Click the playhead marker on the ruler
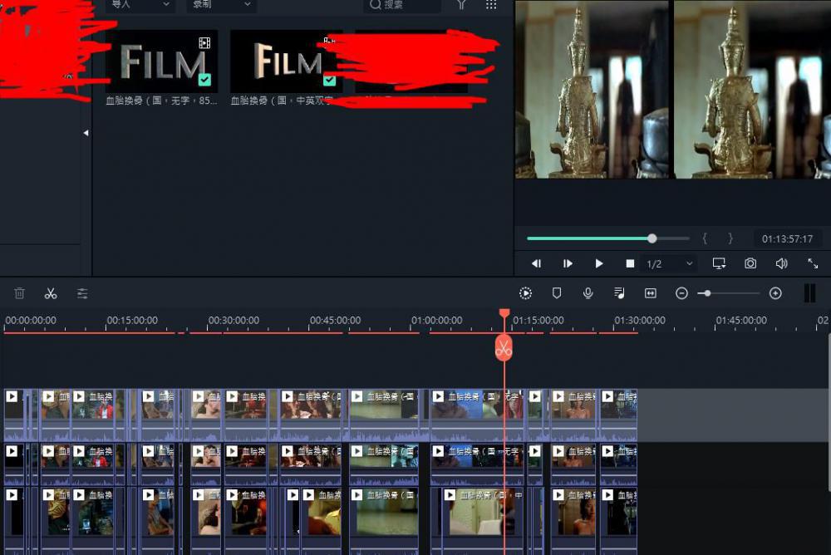The image size is (831, 555). [x=504, y=314]
